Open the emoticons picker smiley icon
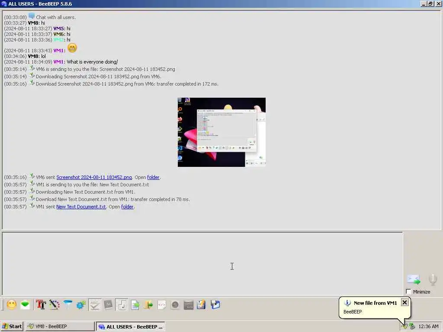 (12, 305)
